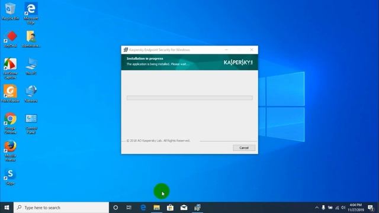
Task: Open Edge from the taskbar
Action: point(143,208)
